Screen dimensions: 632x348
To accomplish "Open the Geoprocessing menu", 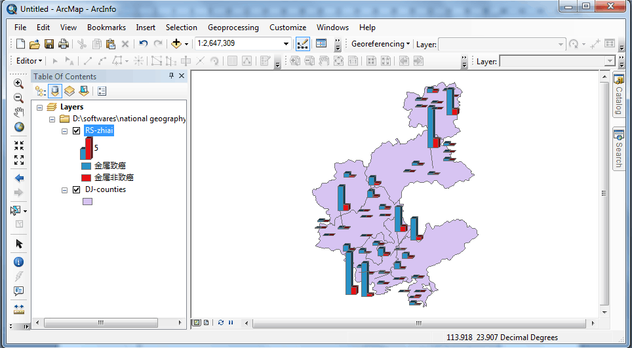I will point(233,28).
